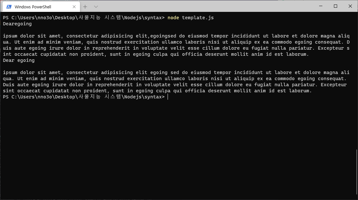Click the line starting 'uis aute egoing irure'

point(176,48)
